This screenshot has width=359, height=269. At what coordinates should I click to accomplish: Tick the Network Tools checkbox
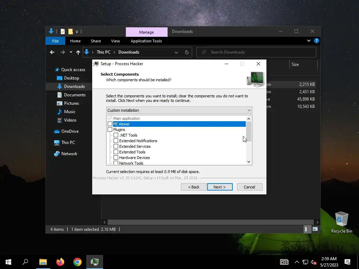point(116,163)
